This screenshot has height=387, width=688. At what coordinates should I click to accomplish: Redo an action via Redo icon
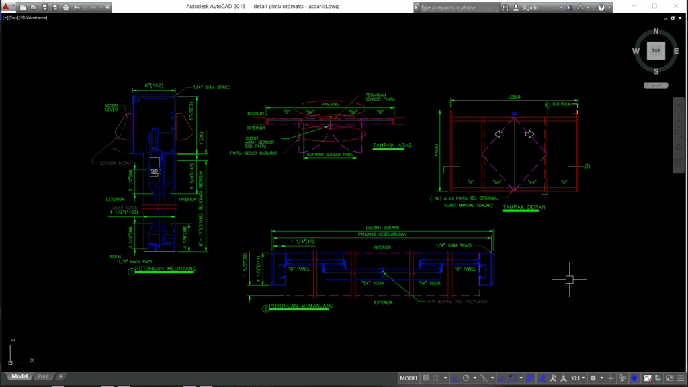coord(93,7)
